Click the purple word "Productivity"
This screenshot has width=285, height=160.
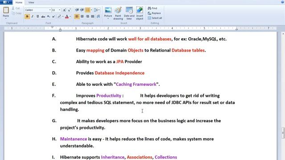tap(109, 96)
